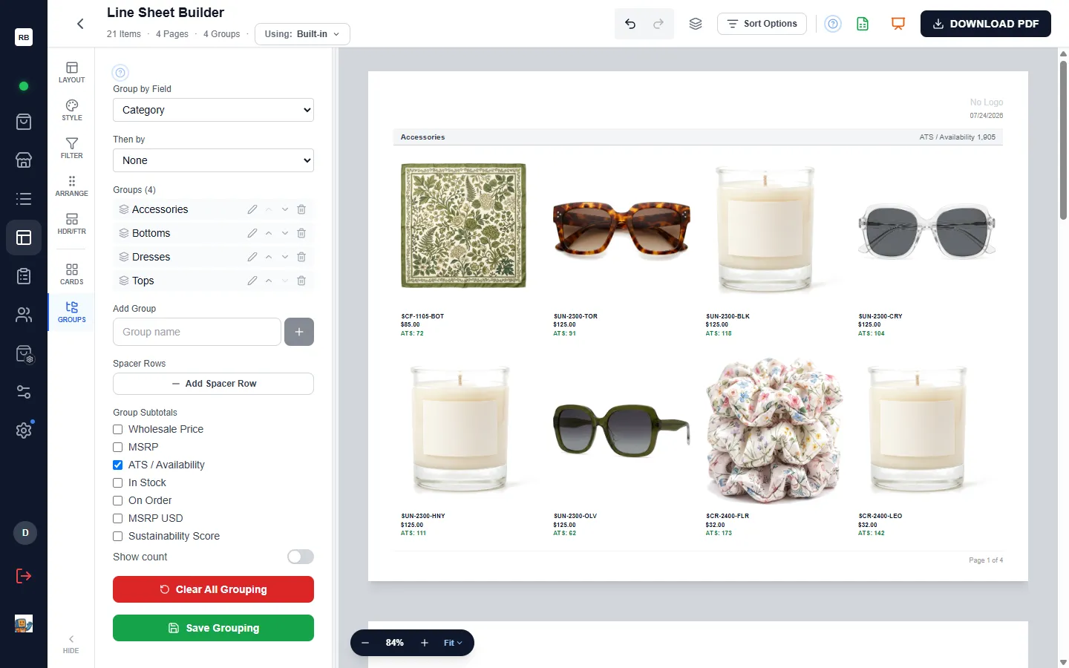The width and height of the screenshot is (1069, 668).
Task: Click the help circle above Group by Field
Action: click(x=120, y=73)
